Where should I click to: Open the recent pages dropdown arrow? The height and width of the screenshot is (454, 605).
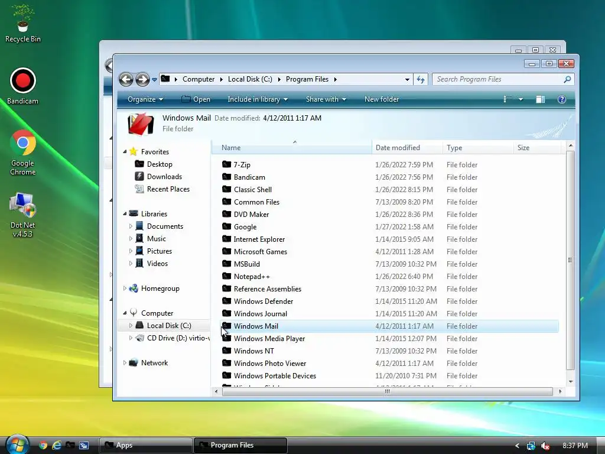(154, 80)
